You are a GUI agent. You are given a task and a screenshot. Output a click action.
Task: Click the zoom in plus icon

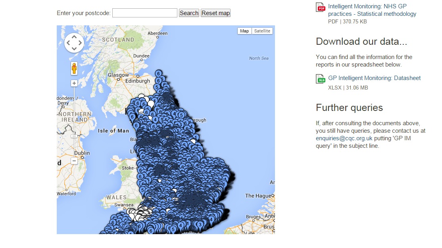coord(74,84)
